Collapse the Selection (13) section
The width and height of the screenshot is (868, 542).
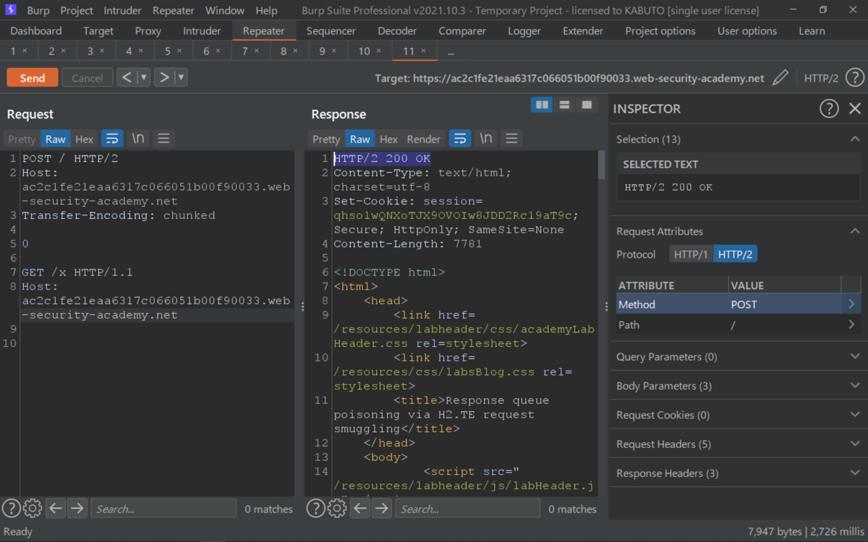(x=855, y=139)
